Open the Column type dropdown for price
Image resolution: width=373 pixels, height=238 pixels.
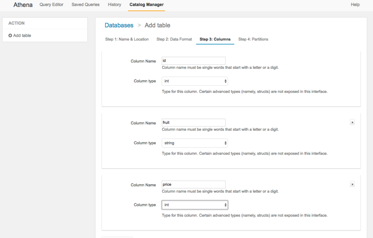[x=195, y=205]
